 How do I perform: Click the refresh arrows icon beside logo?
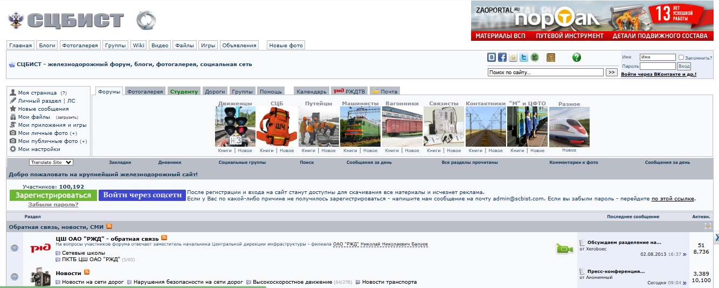click(146, 20)
